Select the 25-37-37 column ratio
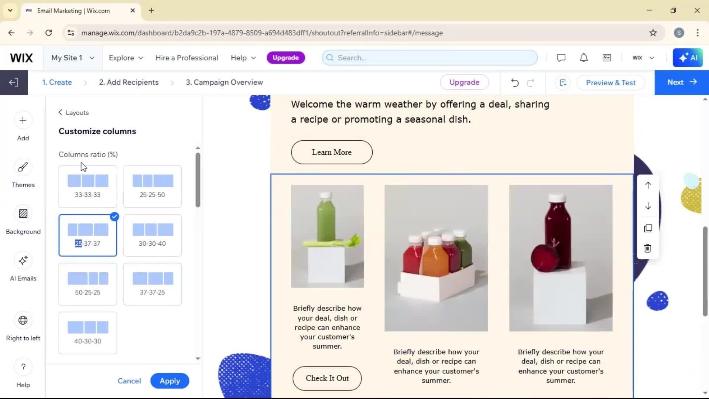 point(88,235)
